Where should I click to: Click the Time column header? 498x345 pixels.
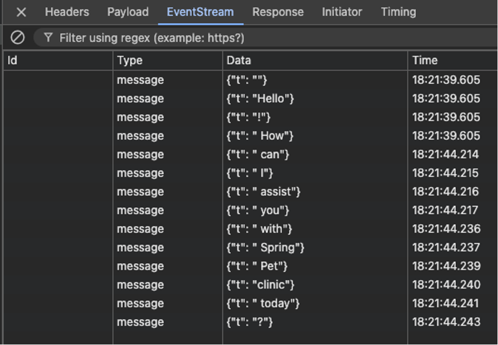(x=453, y=61)
